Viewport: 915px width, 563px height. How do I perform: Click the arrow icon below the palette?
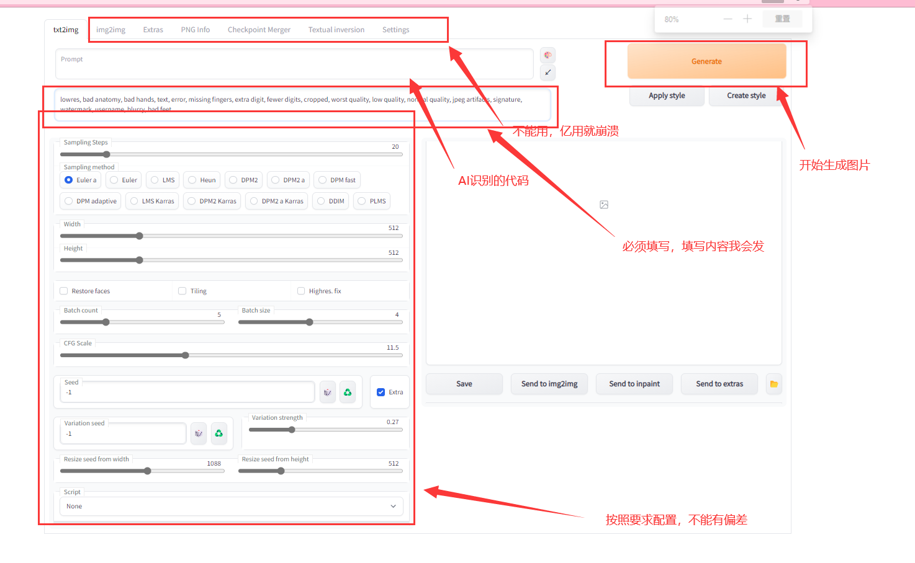coord(548,73)
